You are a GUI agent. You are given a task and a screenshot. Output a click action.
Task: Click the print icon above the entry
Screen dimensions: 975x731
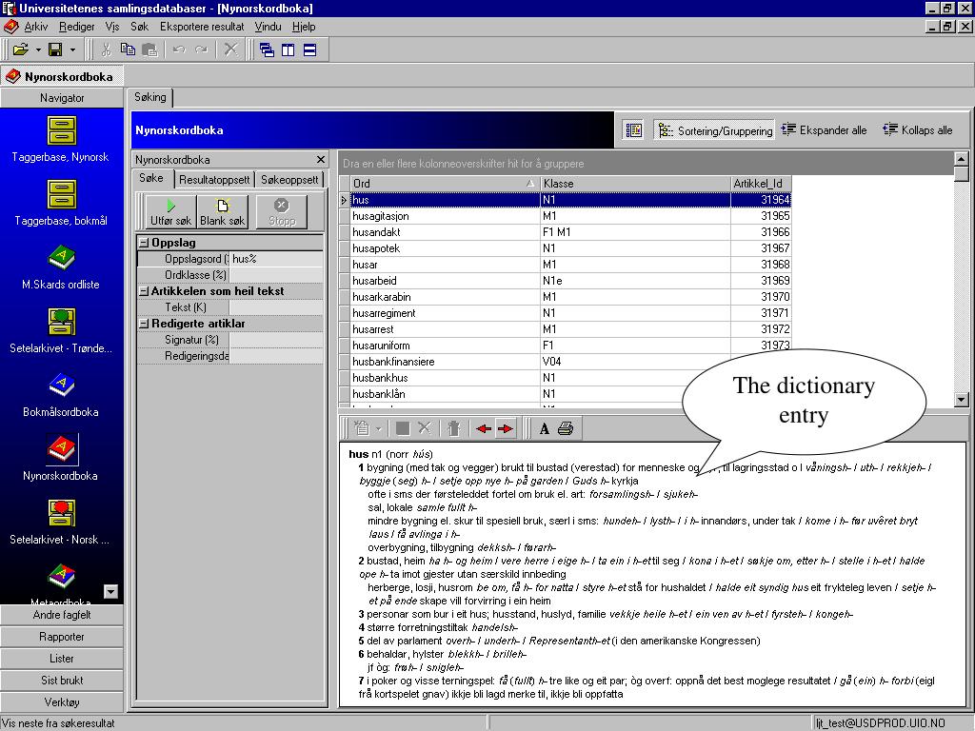[x=566, y=428]
